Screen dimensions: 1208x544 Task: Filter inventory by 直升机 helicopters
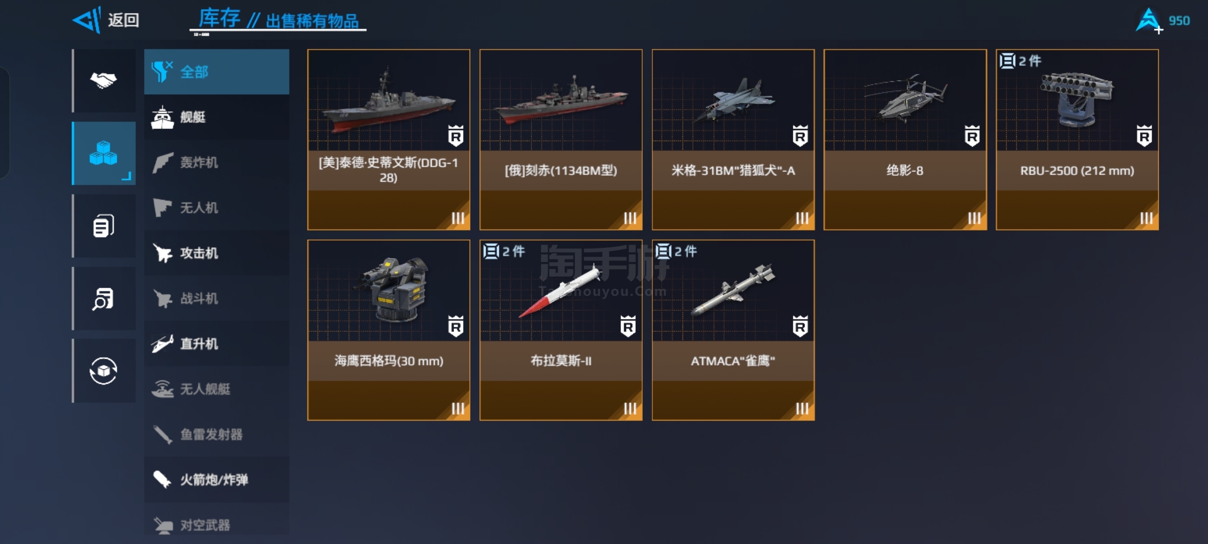[217, 344]
